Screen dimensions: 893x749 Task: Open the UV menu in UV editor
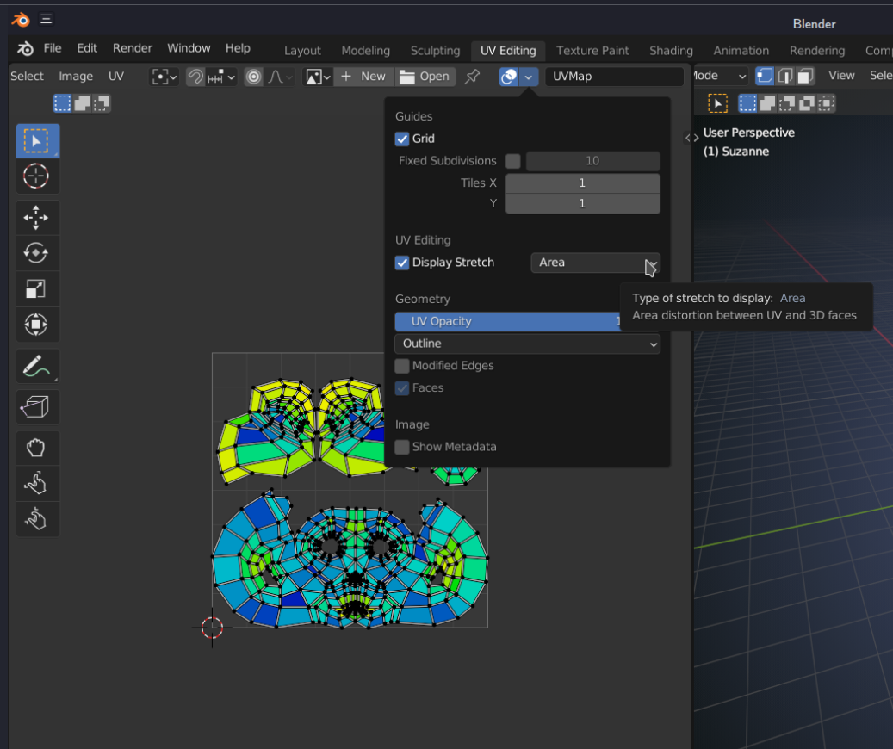click(116, 77)
